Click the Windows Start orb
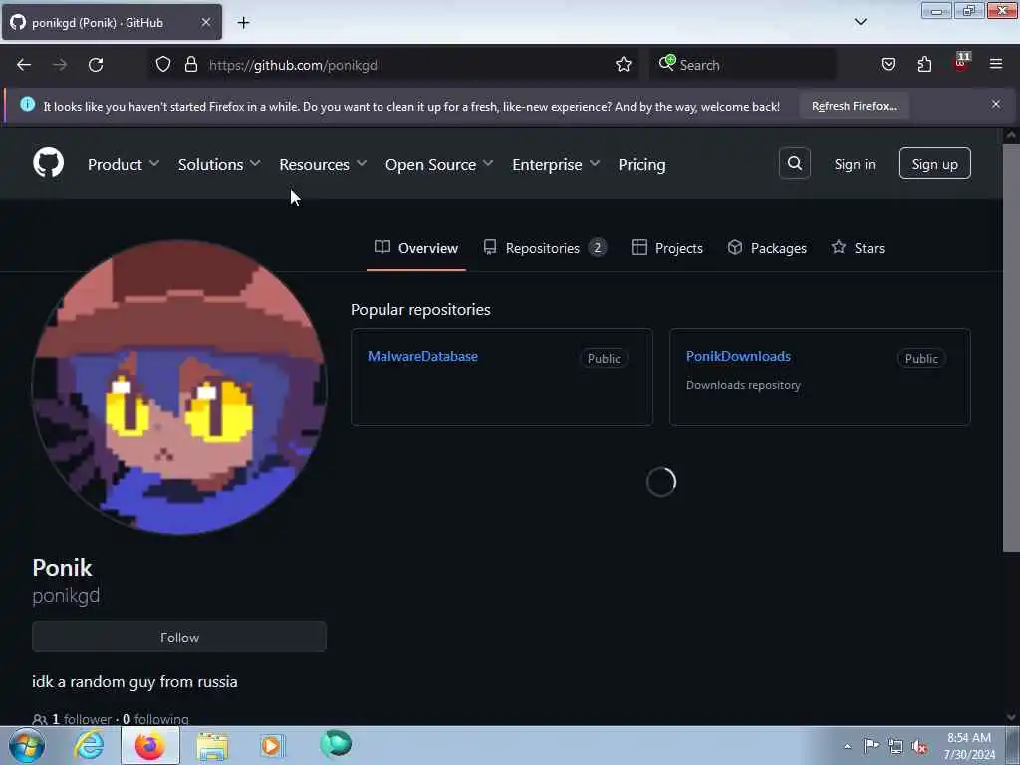The width and height of the screenshot is (1020, 765). [x=27, y=745]
